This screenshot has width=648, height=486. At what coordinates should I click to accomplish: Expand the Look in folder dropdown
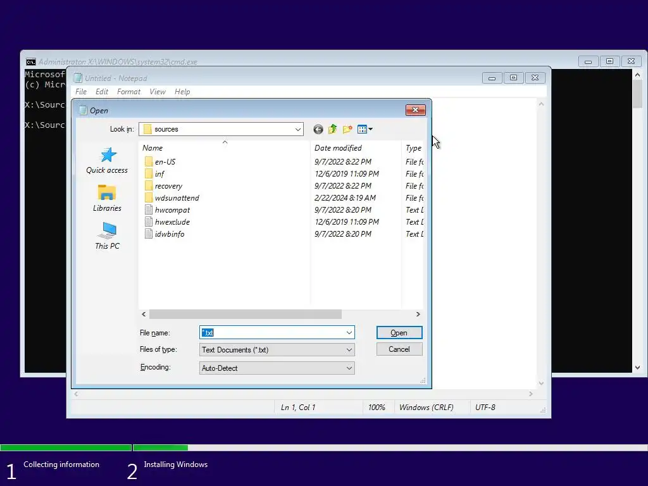click(x=297, y=129)
